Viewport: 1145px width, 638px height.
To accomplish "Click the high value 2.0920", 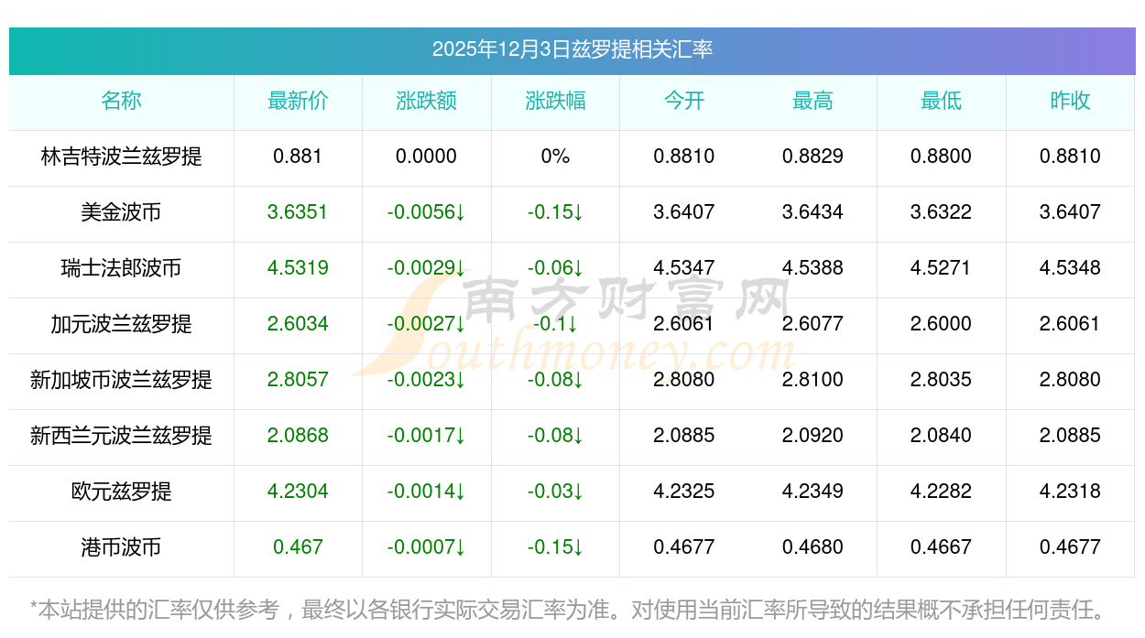I will coord(812,436).
